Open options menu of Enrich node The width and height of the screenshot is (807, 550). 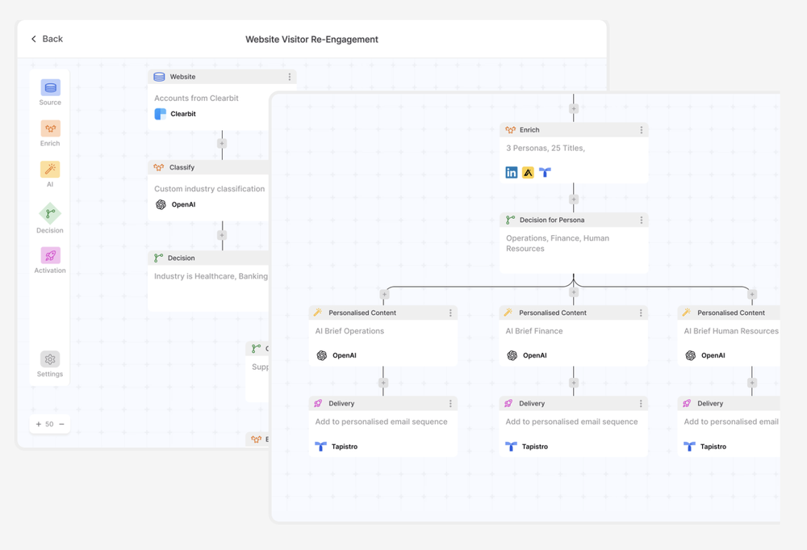click(642, 130)
